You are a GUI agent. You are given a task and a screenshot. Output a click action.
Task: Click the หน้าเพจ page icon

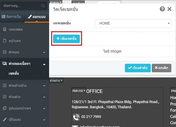coord(5,41)
